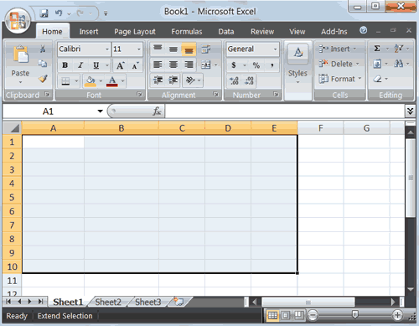This screenshot has height=326, width=419.
Task: Click the Increase Indent icon
Action: pyautogui.click(x=173, y=80)
